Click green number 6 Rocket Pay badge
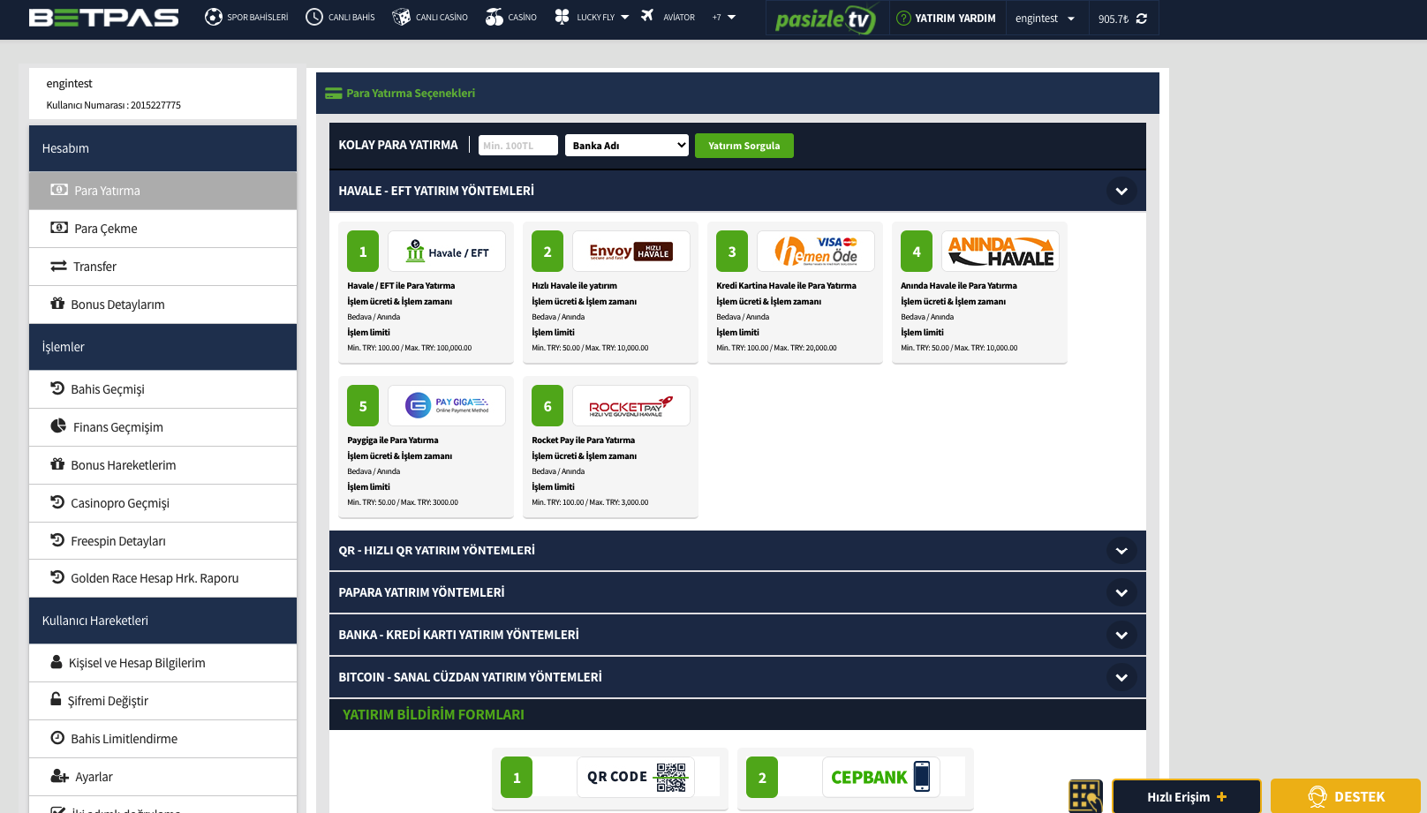 coord(547,406)
